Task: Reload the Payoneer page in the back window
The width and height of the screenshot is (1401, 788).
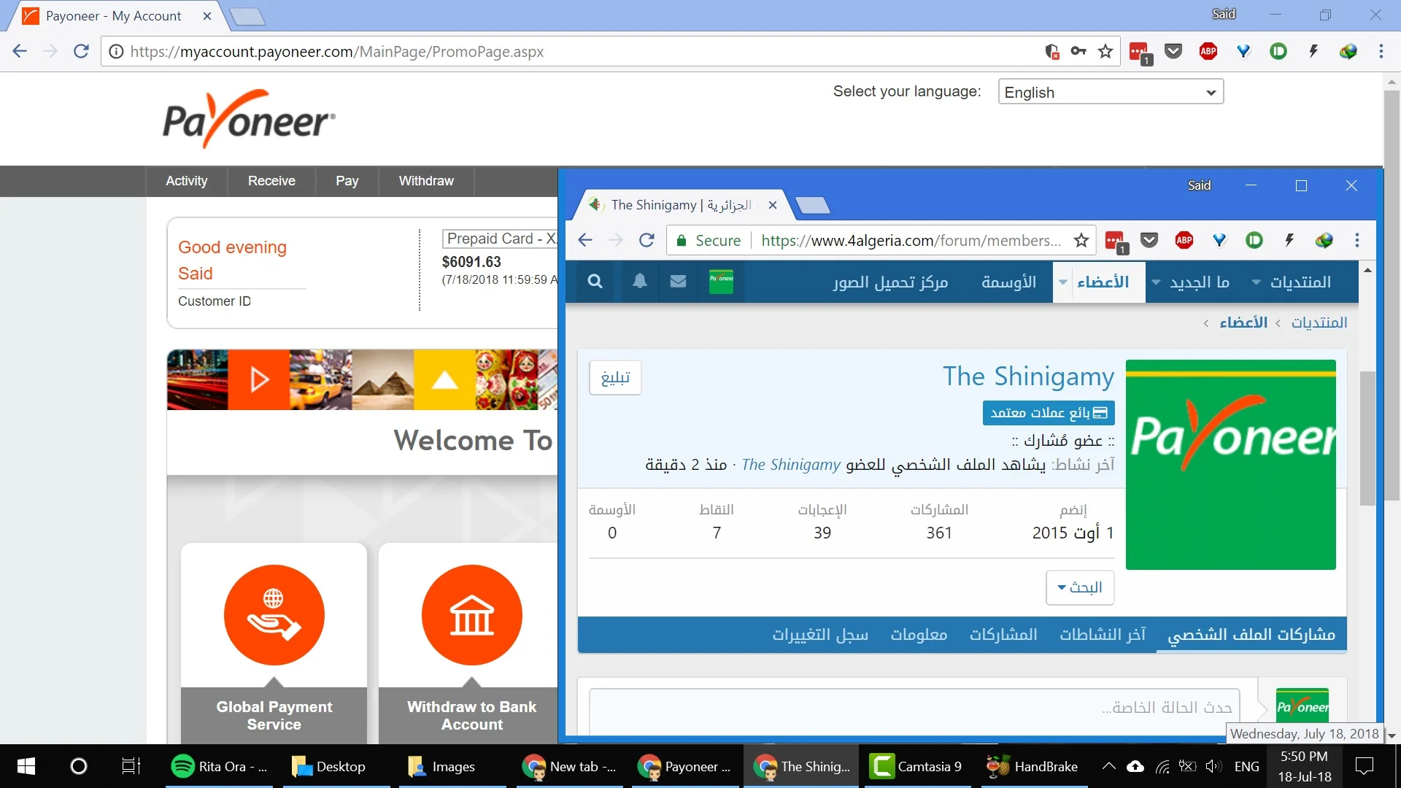Action: 81,51
